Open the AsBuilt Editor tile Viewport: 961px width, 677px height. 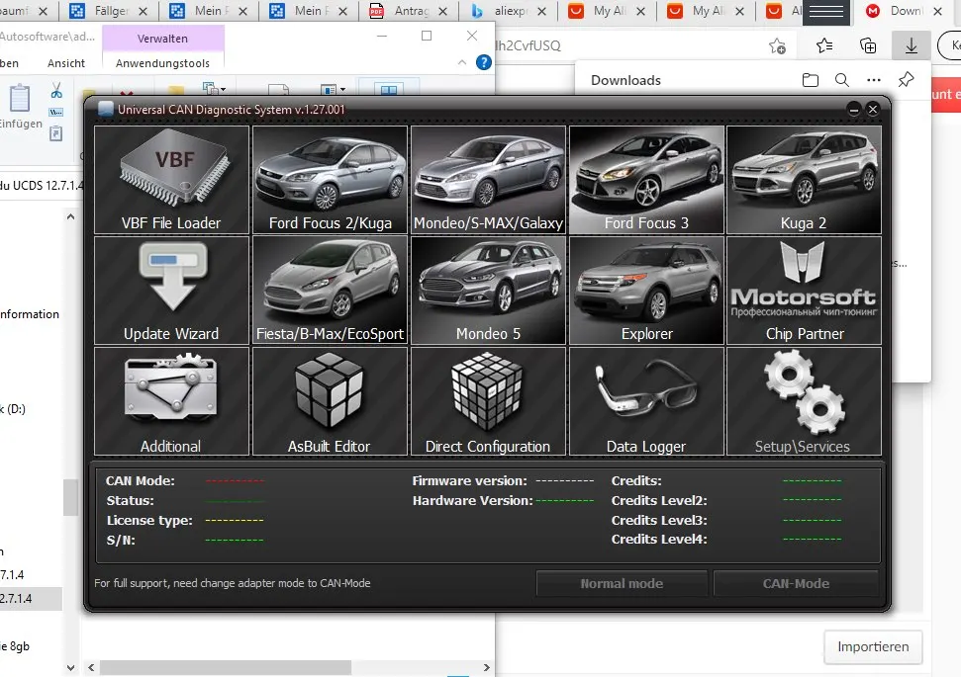click(x=330, y=401)
